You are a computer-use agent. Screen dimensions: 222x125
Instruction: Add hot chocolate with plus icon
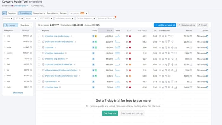point(43,81)
